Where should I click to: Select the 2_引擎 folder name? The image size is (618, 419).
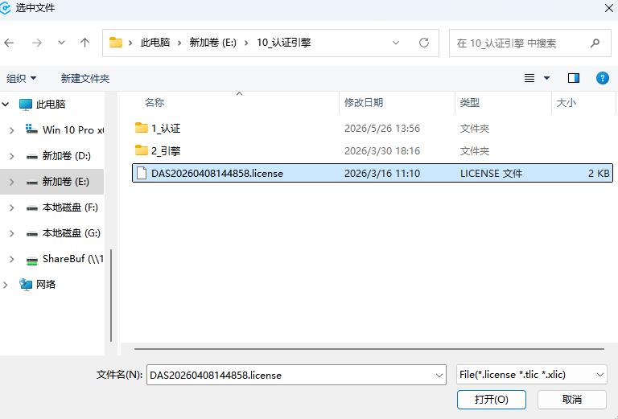point(166,151)
